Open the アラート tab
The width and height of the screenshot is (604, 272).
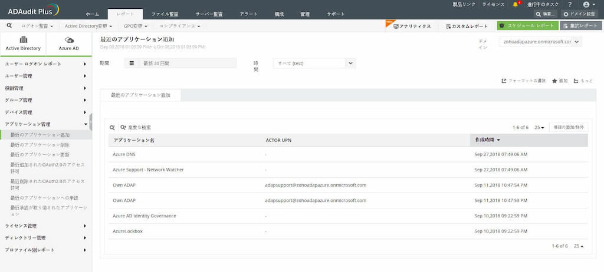pyautogui.click(x=248, y=14)
